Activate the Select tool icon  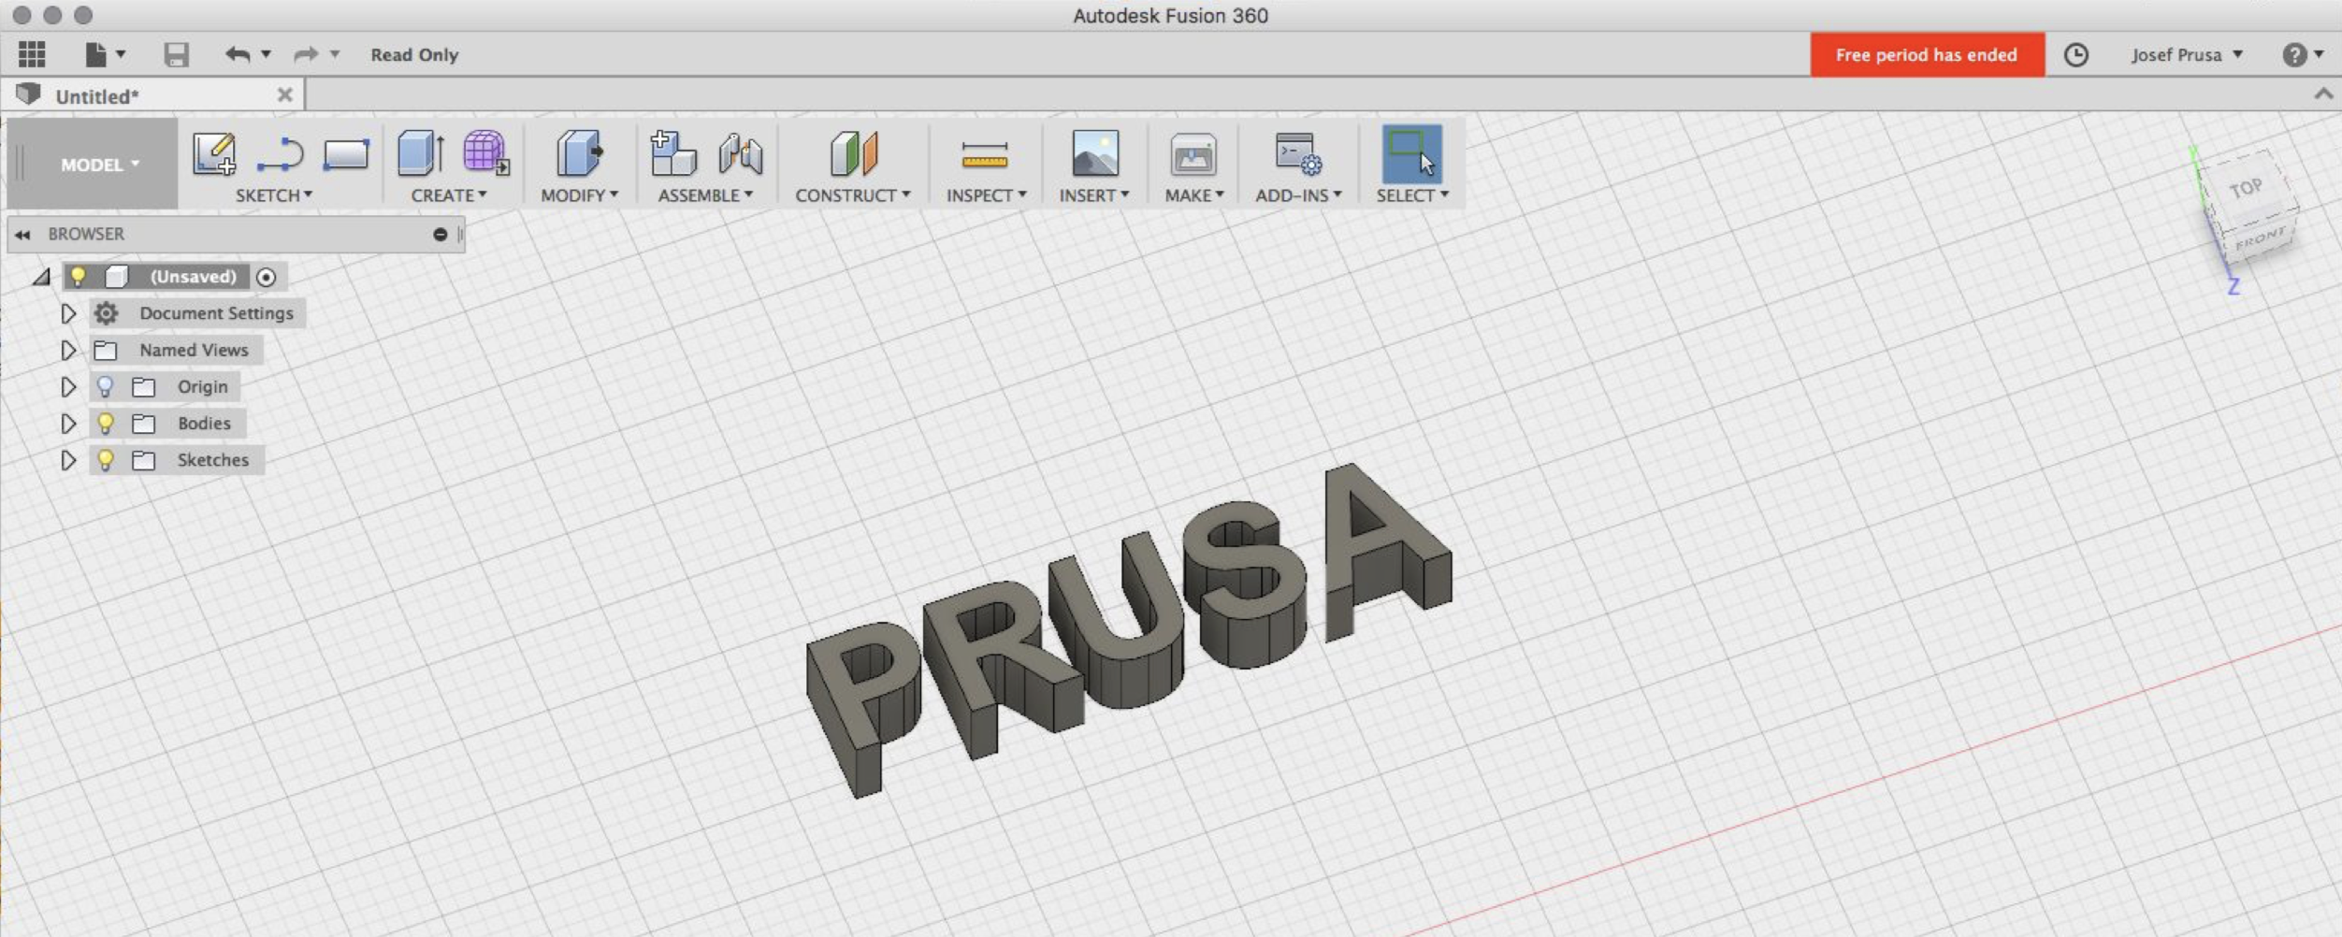click(x=1412, y=154)
